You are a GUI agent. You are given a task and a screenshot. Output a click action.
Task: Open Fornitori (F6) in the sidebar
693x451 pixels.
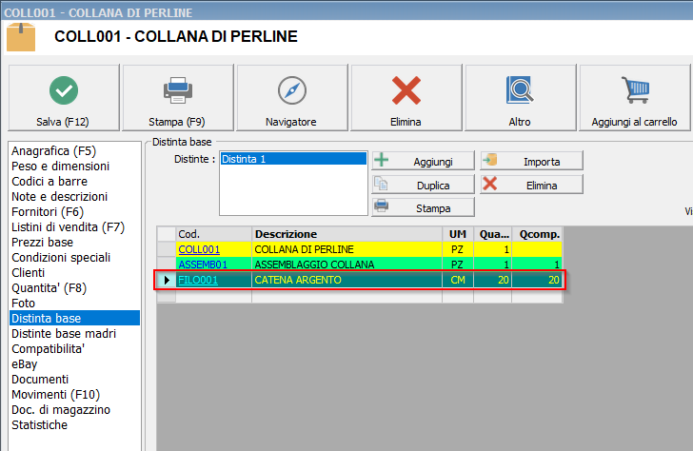pos(48,212)
